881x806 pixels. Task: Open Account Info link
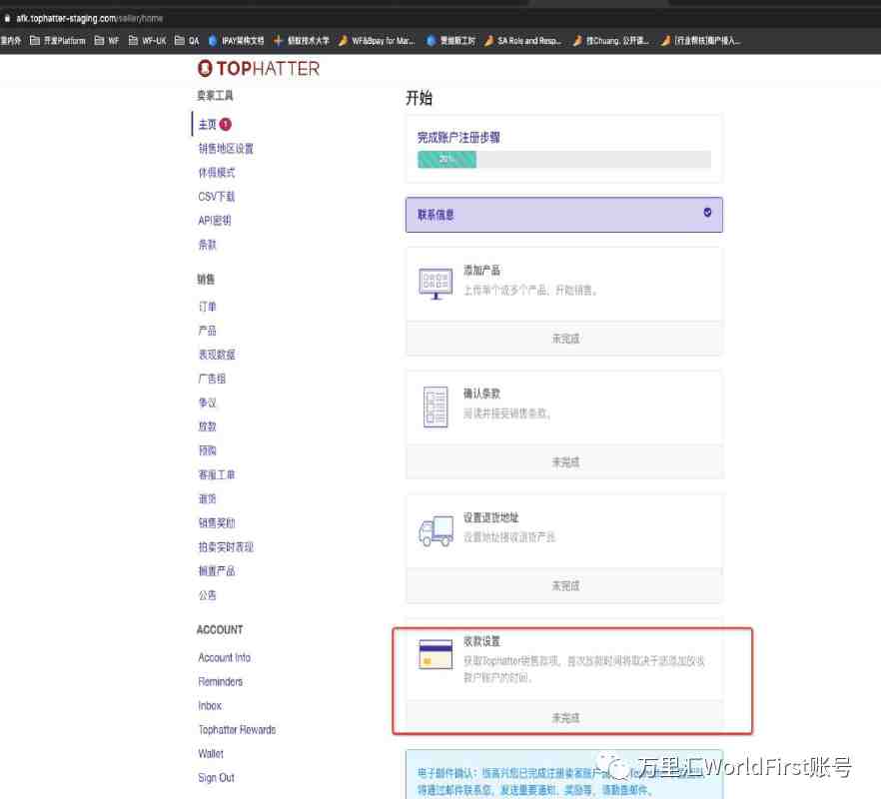(x=224, y=657)
